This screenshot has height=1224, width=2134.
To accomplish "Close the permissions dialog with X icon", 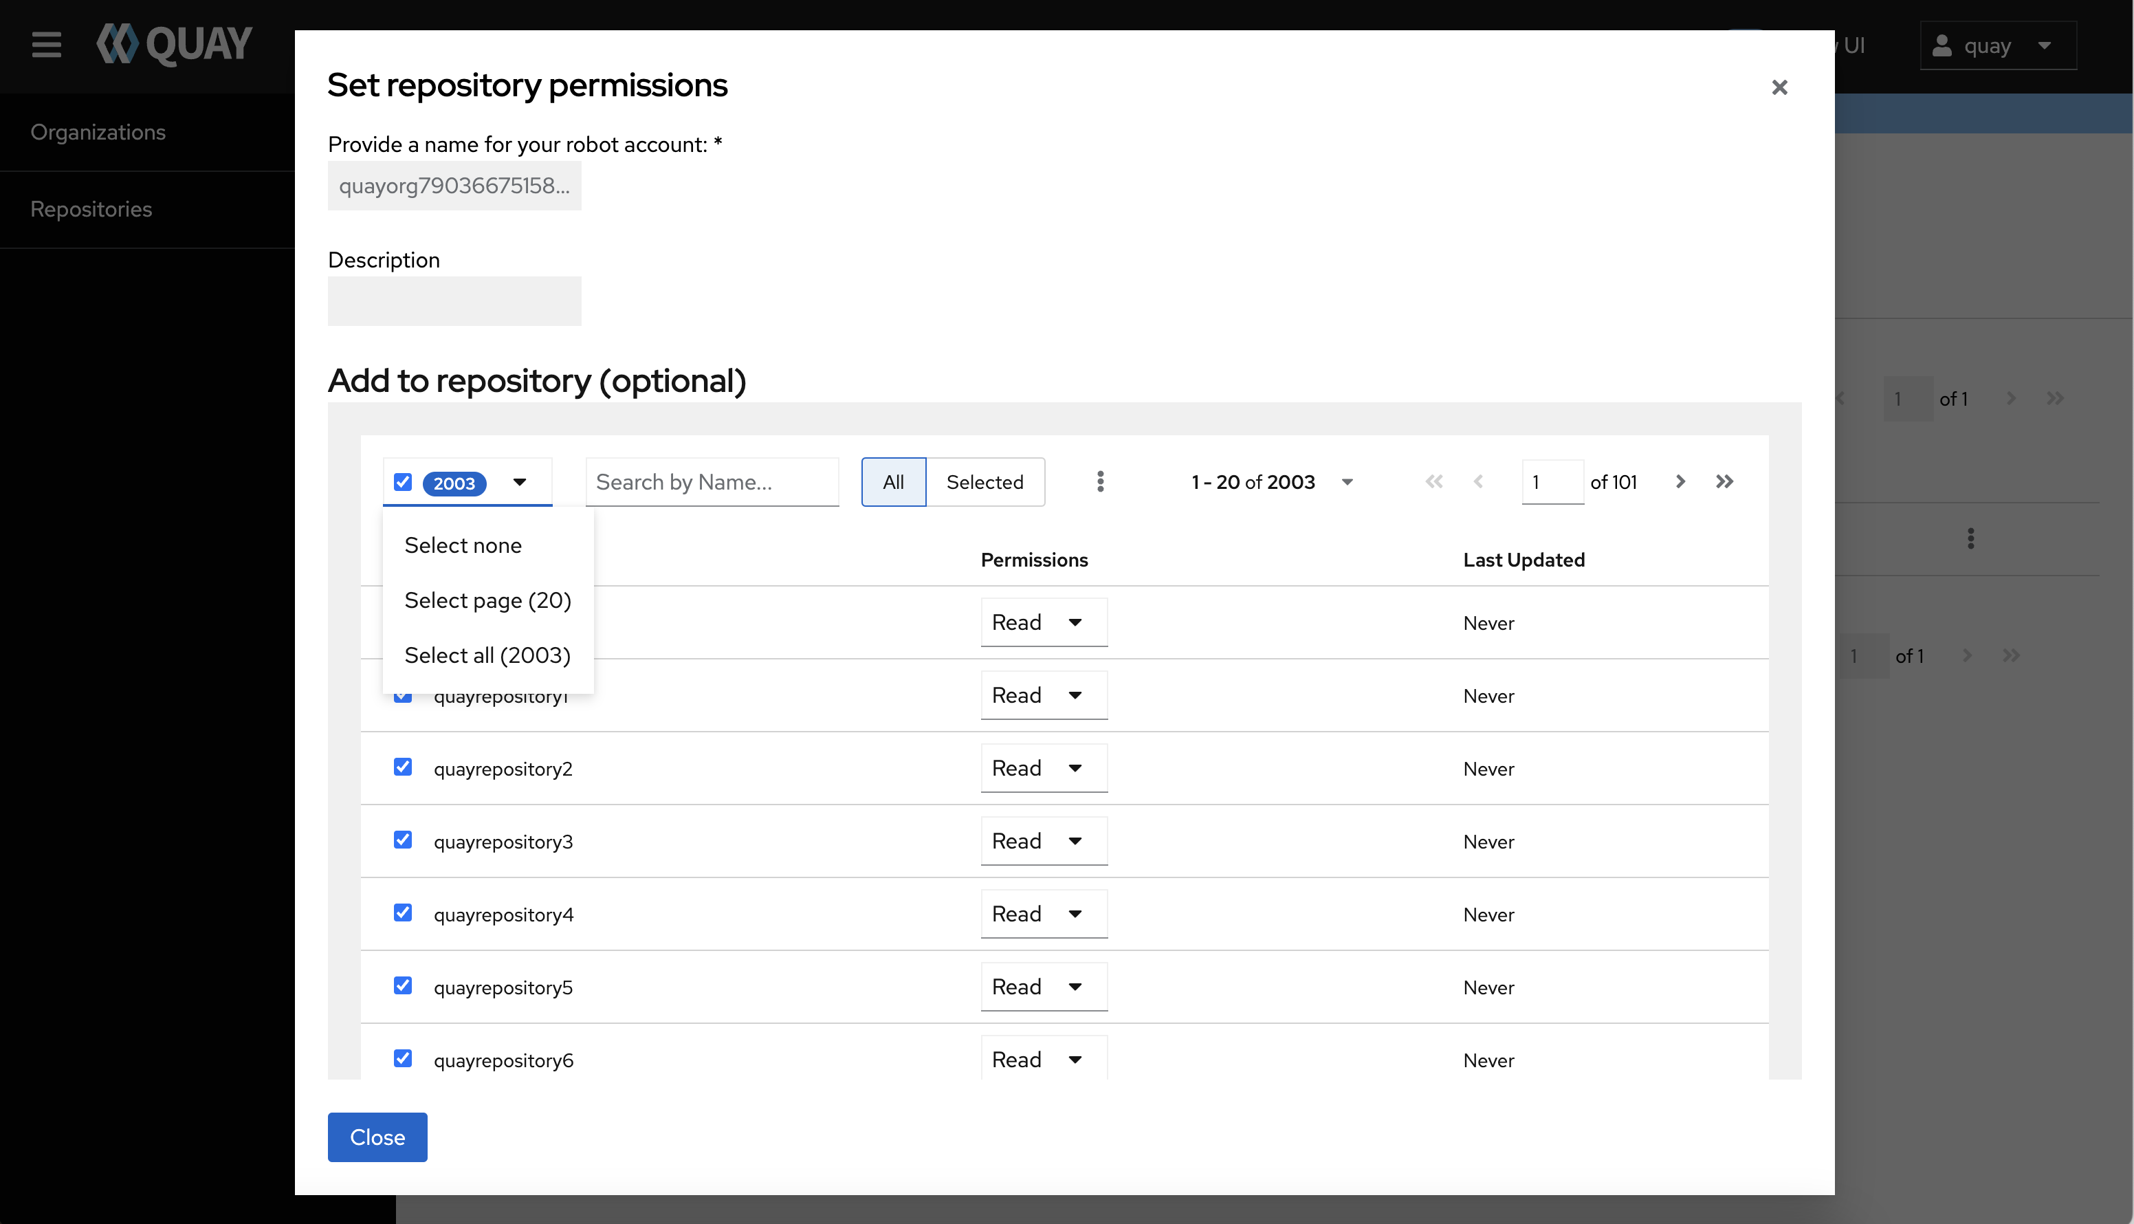I will 1779,87.
